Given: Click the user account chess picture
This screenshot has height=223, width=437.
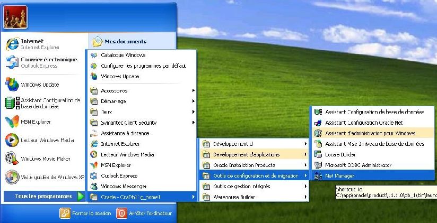Looking at the screenshot, I should 15,17.
